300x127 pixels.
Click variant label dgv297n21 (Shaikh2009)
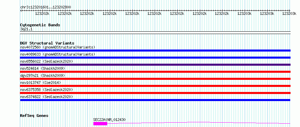click(x=42, y=75)
